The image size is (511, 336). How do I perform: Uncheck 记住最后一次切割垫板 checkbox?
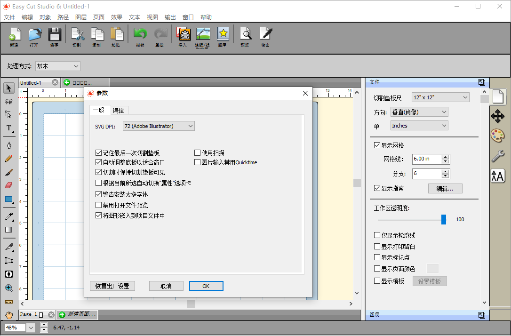tap(98, 152)
